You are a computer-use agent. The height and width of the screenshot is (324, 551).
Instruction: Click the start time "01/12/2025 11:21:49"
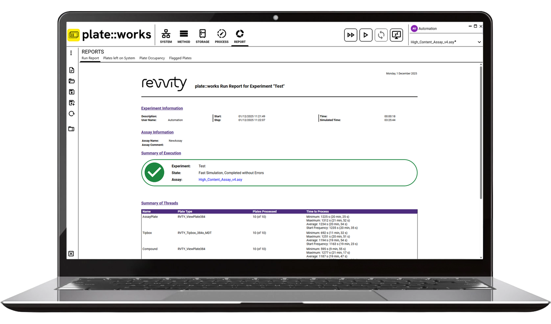(x=252, y=116)
